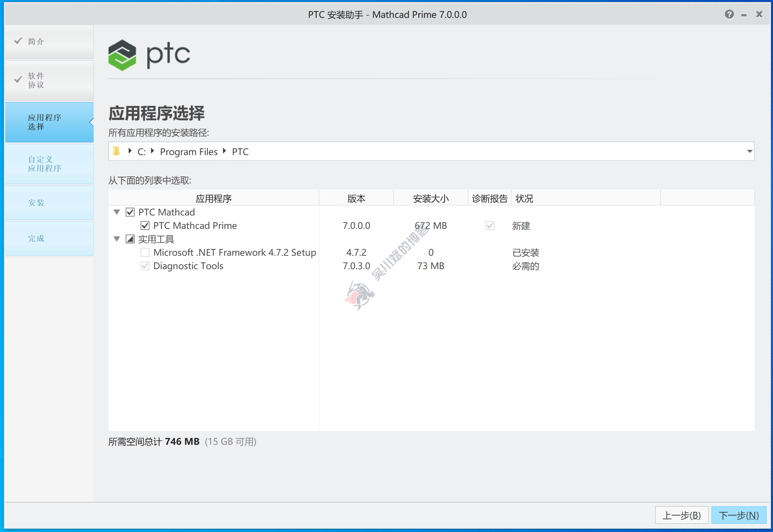773x532 pixels.
Task: Click version 7.0.0.0 cell
Action: [x=356, y=226]
